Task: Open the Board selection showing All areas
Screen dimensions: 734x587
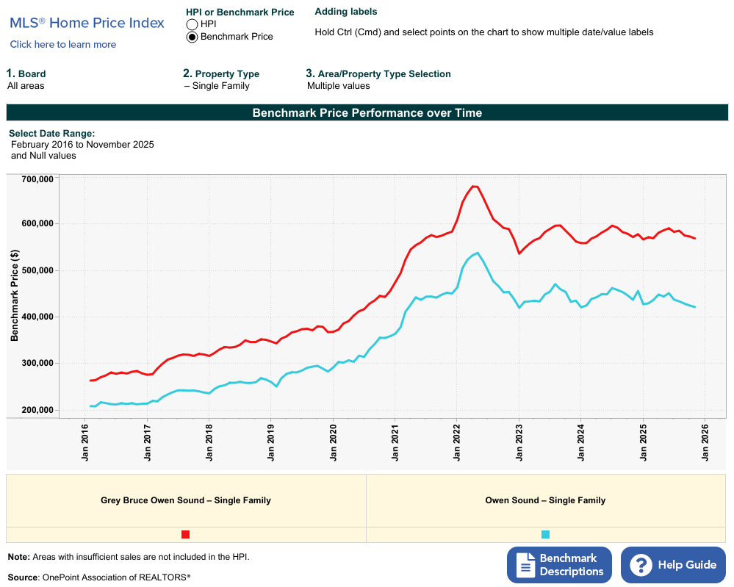Action: (26, 86)
